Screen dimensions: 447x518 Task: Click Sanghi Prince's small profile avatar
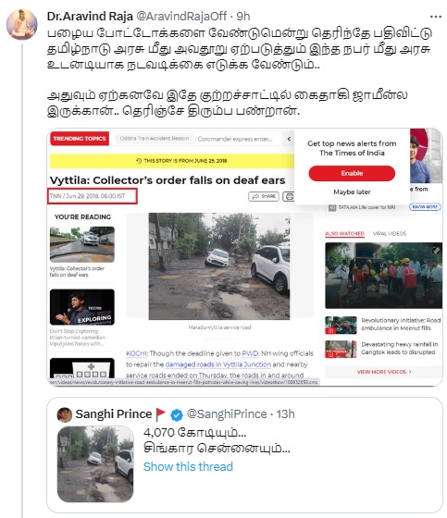65,414
